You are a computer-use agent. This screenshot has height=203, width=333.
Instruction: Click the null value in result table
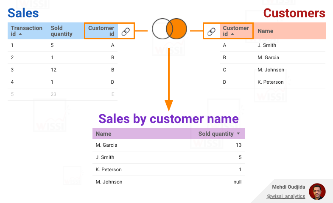point(238,182)
